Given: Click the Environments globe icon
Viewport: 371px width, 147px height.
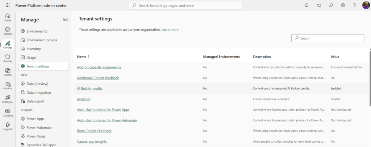Looking at the screenshot, I should (23, 31).
